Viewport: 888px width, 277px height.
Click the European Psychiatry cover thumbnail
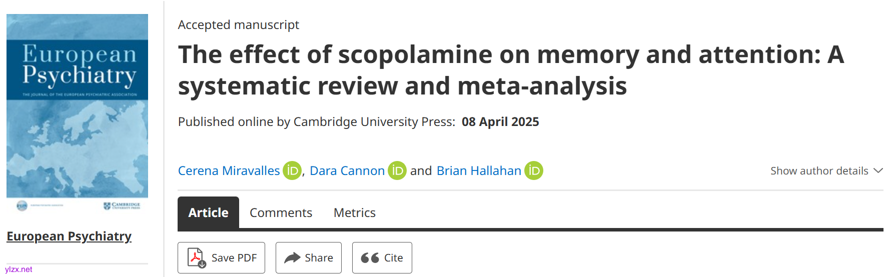(x=77, y=113)
